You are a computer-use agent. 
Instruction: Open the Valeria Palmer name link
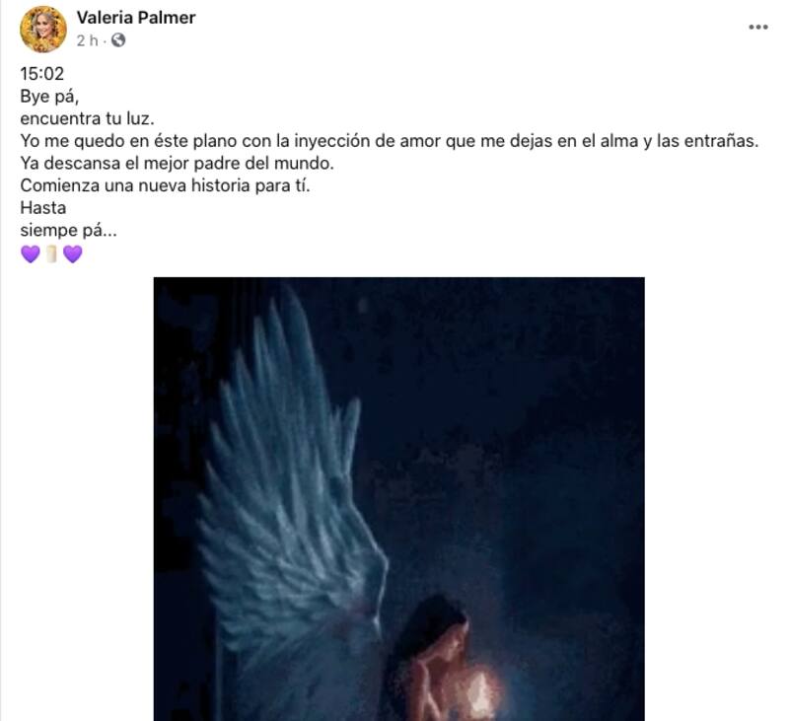[136, 18]
